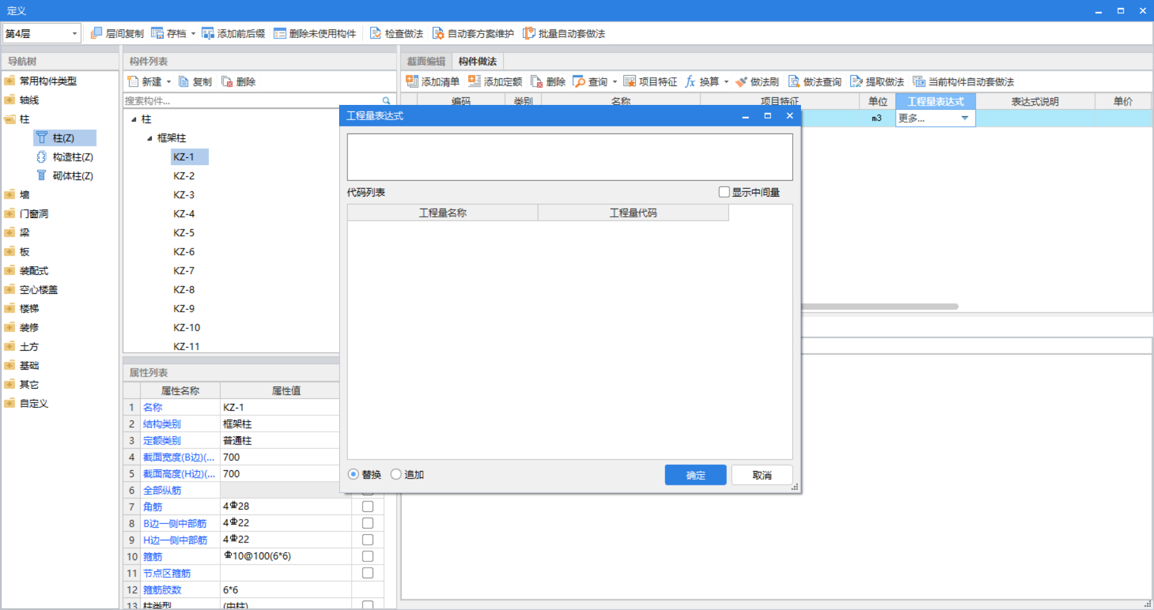Select 构造柱(Z) in navigation tree
The height and width of the screenshot is (610, 1154).
click(72, 157)
